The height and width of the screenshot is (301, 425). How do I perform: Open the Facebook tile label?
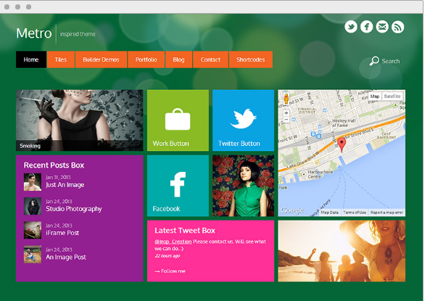pos(166,209)
